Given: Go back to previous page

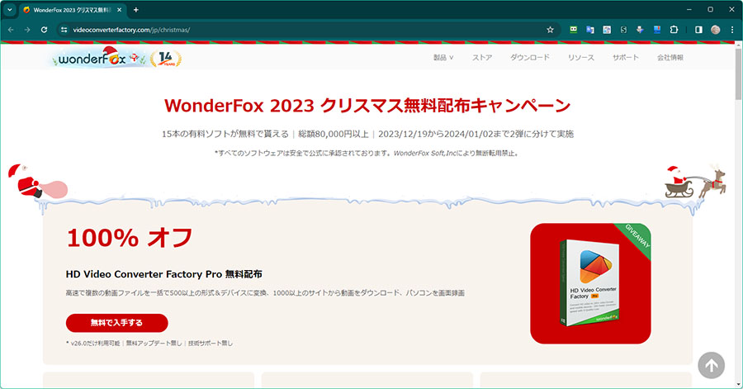Looking at the screenshot, I should pos(11,30).
